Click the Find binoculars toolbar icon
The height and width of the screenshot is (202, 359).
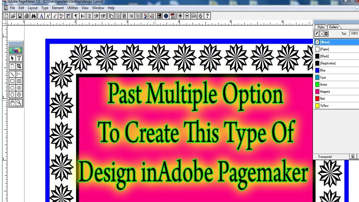pyautogui.click(x=33, y=16)
